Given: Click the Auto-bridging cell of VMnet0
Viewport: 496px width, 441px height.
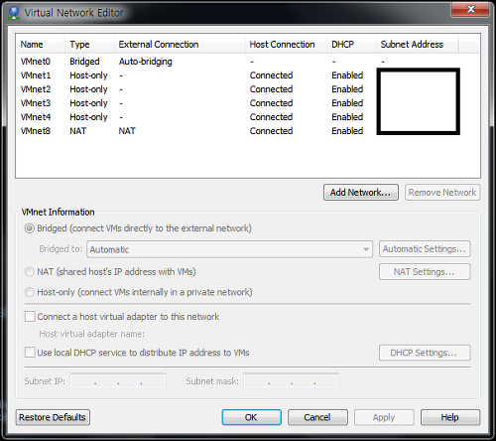Looking at the screenshot, I should point(146,62).
